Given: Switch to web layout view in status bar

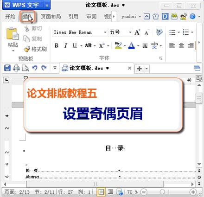Looking at the screenshot, I should [x=120, y=192].
